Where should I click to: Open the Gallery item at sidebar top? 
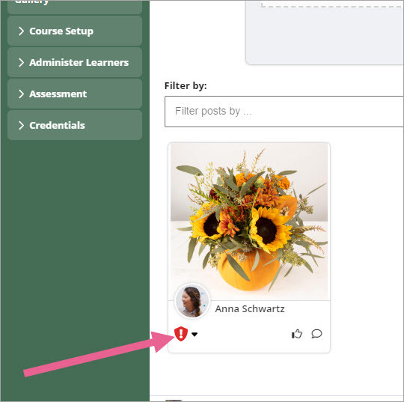(75, 7)
